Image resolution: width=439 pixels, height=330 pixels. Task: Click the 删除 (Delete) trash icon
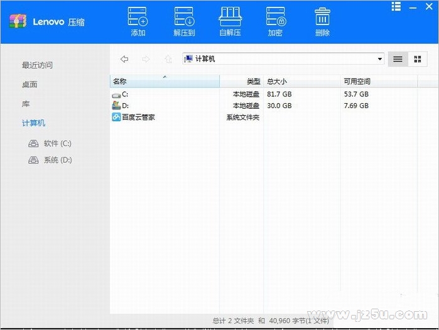tap(322, 21)
